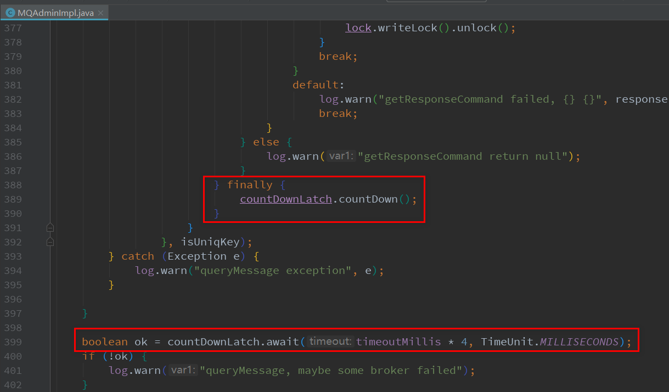Click the underlined lock identifier on line 377

358,27
